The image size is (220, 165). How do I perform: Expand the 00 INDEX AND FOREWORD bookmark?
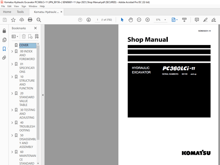click(12, 51)
